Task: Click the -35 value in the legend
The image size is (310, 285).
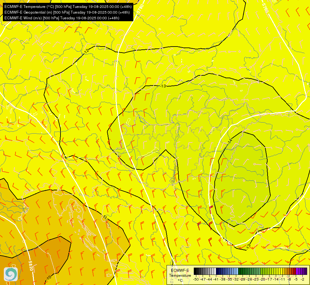Action: coord(229,279)
